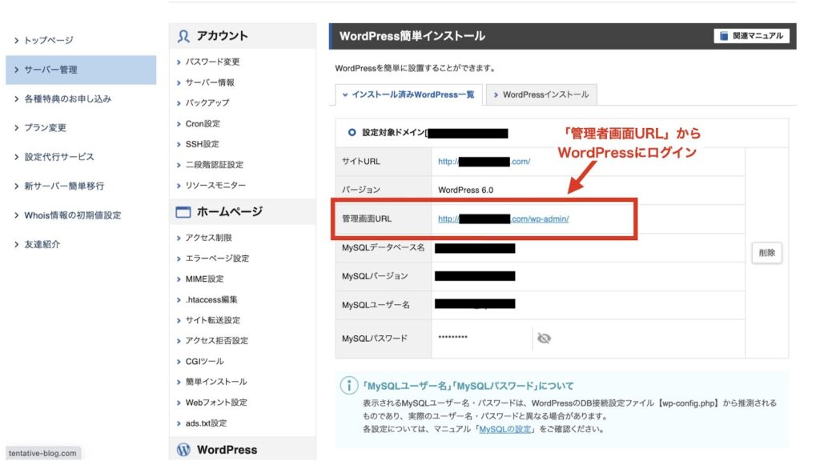Click the サイトURL row label
Viewport: 820px width, 461px height.
pyautogui.click(x=361, y=162)
